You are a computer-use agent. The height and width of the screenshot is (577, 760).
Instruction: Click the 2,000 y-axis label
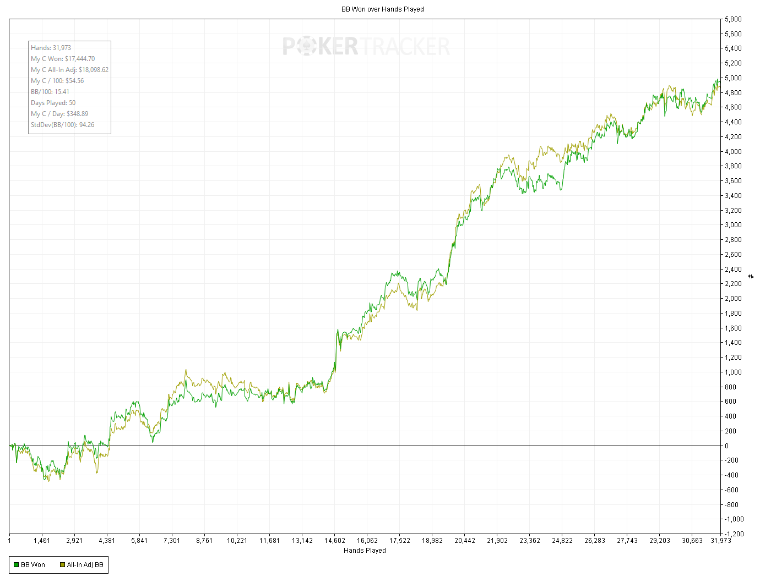733,299
